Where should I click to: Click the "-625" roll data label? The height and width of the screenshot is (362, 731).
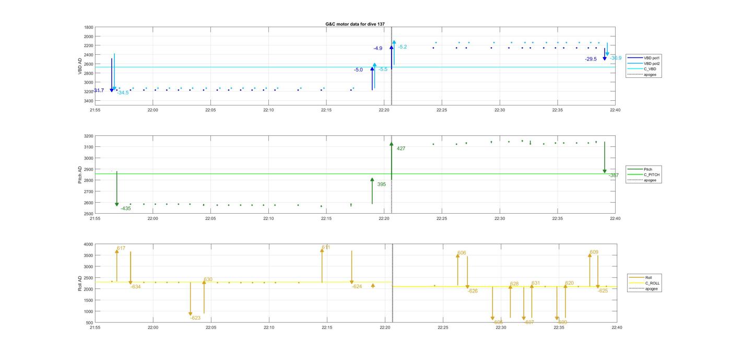tap(603, 291)
